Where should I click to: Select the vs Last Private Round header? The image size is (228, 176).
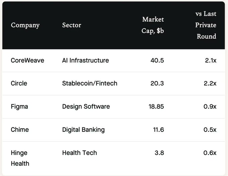pos(206,25)
